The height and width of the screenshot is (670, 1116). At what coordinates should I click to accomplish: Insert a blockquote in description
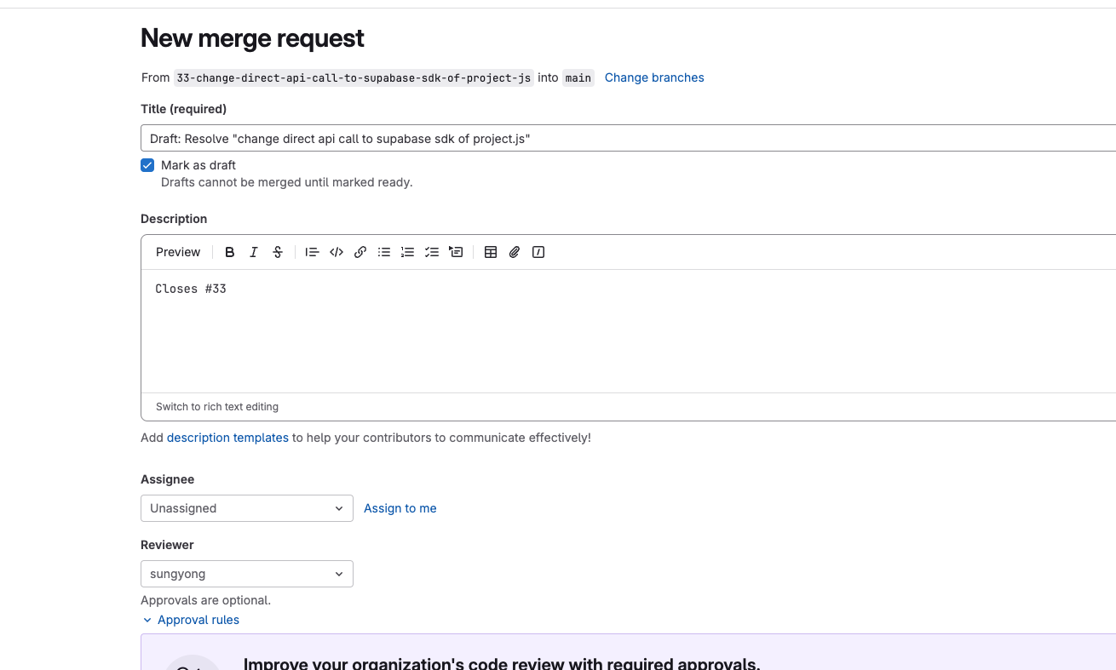pos(313,252)
